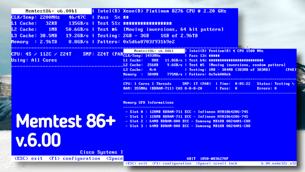This screenshot has height=172, width=305.
Task: Click <ESC> exit in the Pentium 4 window
Action: 136,163
